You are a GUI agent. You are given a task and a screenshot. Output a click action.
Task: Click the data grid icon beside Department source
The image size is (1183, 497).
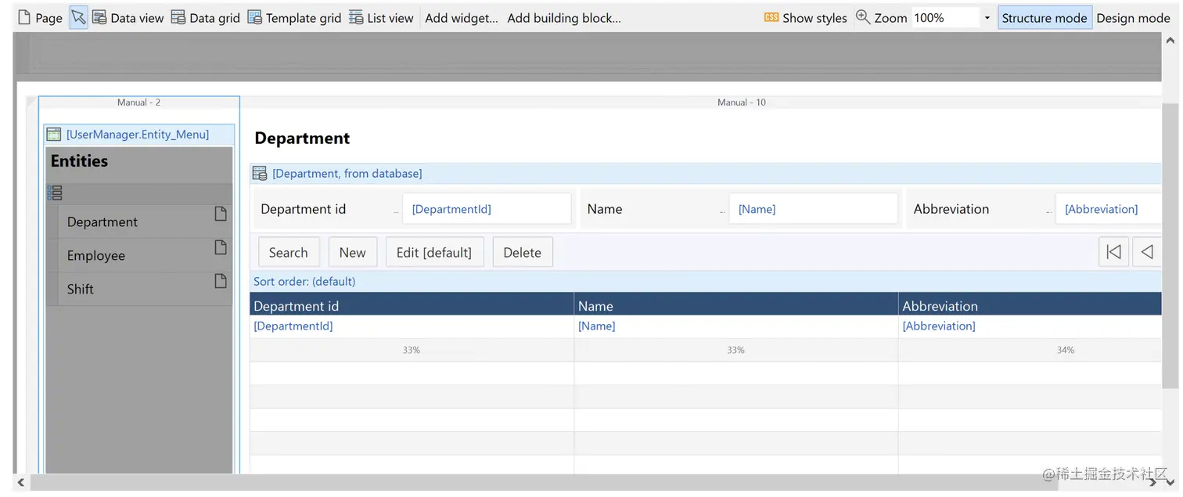click(x=260, y=174)
